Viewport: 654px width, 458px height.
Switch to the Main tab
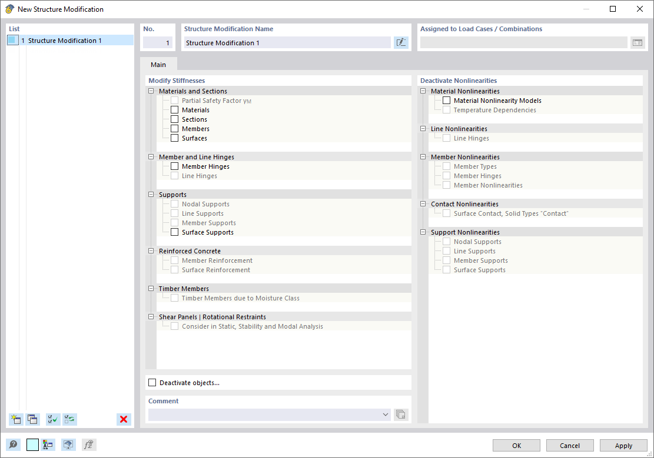coord(158,64)
